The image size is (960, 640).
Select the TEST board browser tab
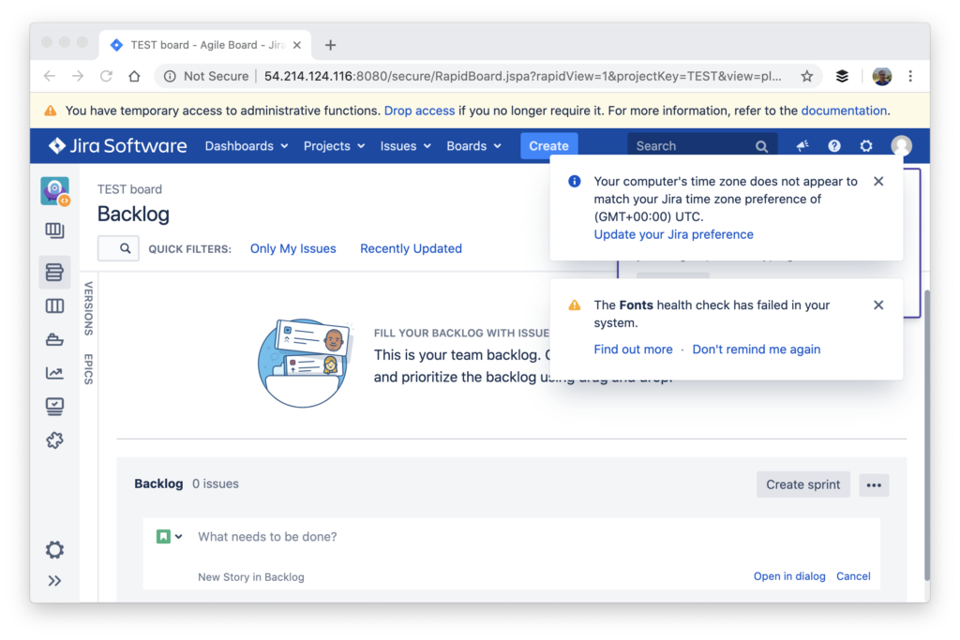tap(205, 45)
